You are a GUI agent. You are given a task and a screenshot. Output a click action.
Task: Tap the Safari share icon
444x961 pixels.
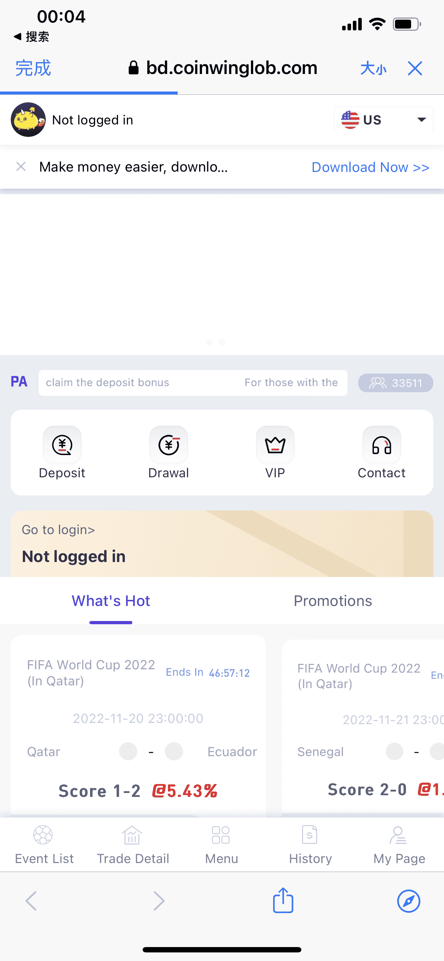point(283,901)
